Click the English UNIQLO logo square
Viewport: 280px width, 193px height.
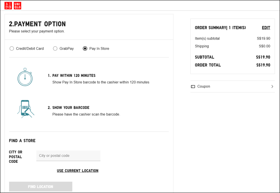pyautogui.click(x=18, y=6)
